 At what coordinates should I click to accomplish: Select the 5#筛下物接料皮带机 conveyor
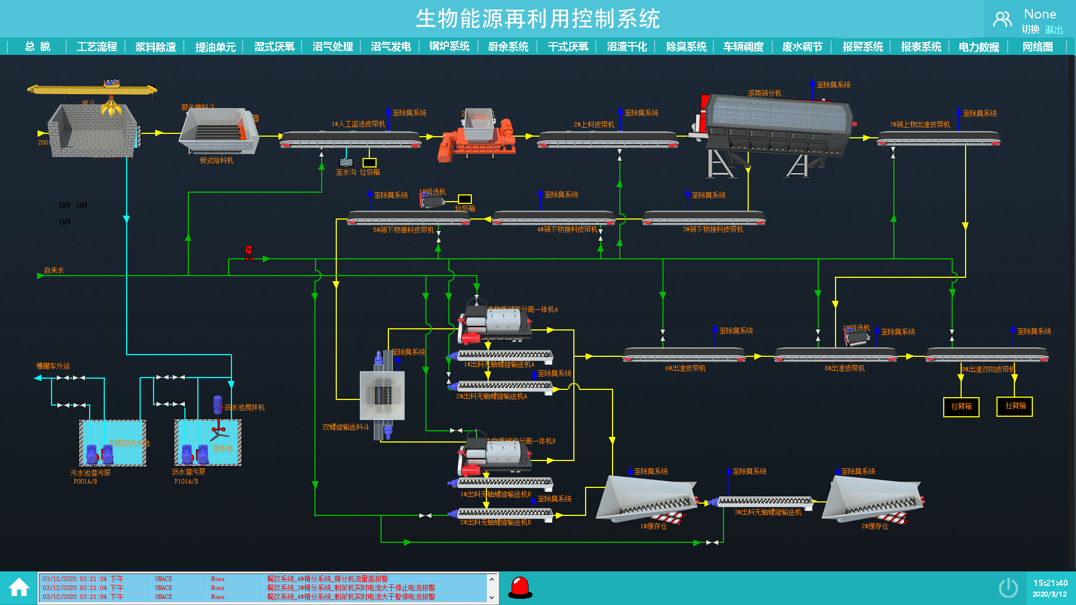[x=409, y=219]
